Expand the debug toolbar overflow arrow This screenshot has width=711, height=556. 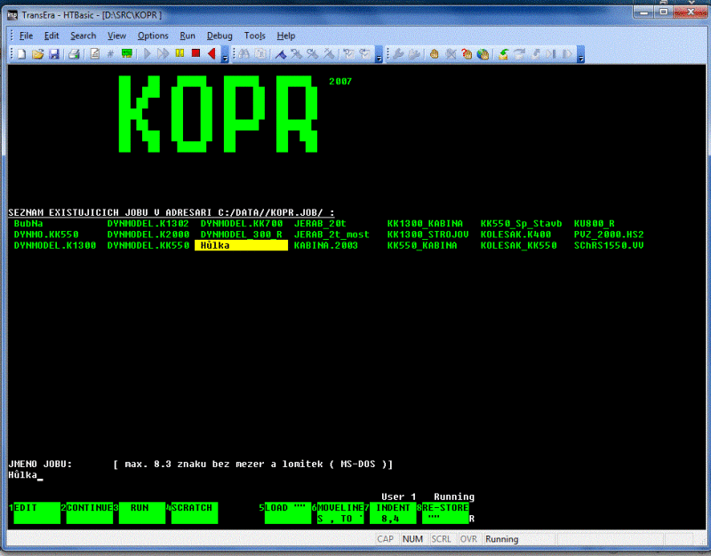[580, 55]
